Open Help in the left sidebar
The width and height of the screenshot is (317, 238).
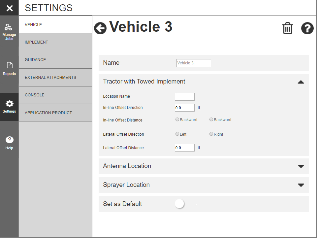9,143
